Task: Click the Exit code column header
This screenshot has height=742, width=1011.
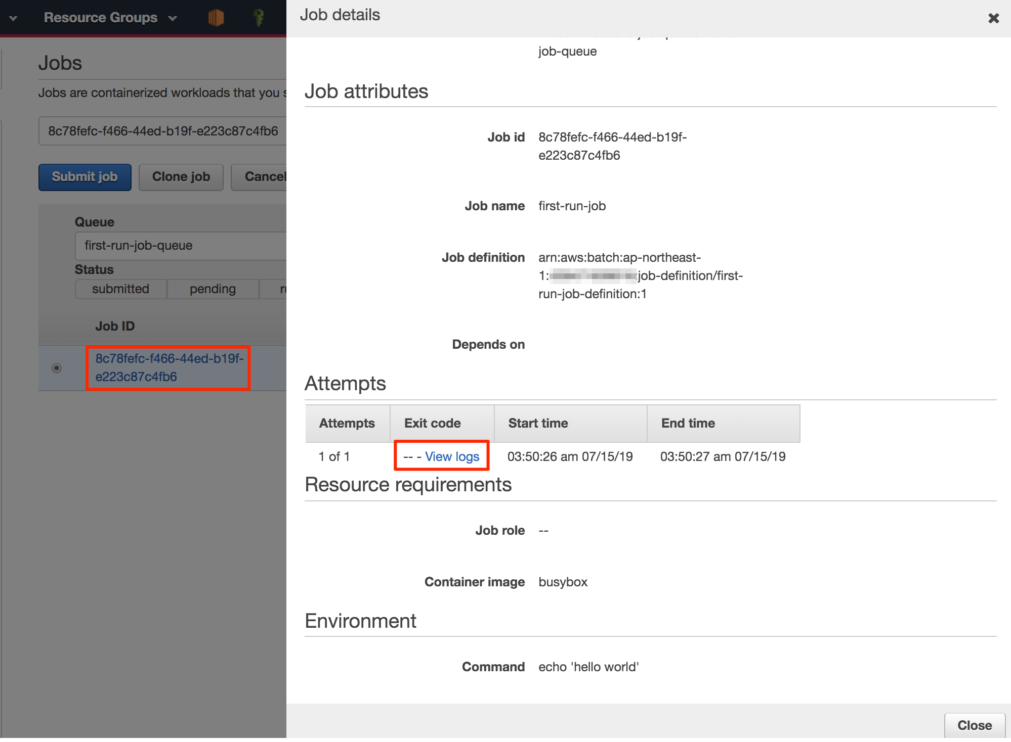Action: [433, 424]
